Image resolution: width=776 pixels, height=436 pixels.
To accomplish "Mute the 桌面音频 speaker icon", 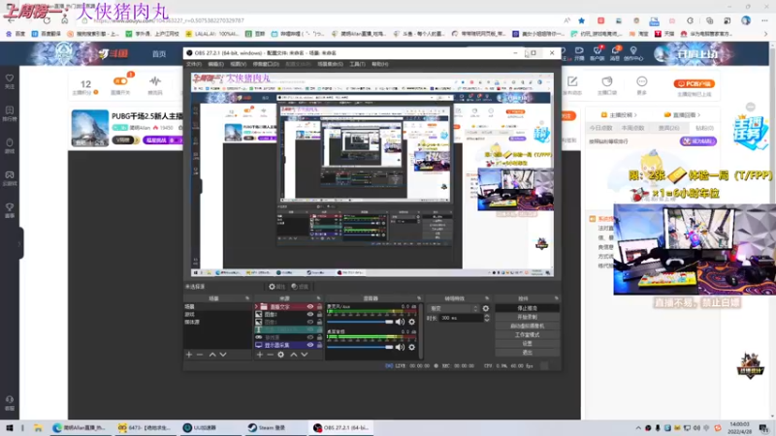I will tap(400, 347).
